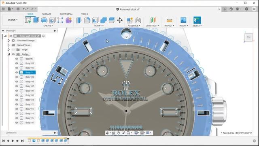Select the Shell tool
Viewport: 259px width, 146px height.
[96, 20]
